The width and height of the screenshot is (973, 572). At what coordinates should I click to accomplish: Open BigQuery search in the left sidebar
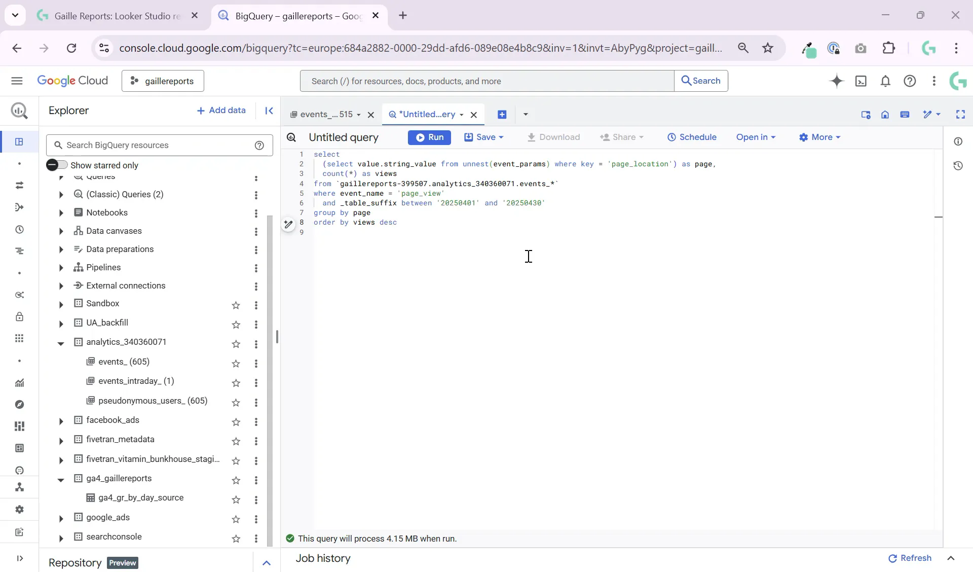[x=19, y=111]
